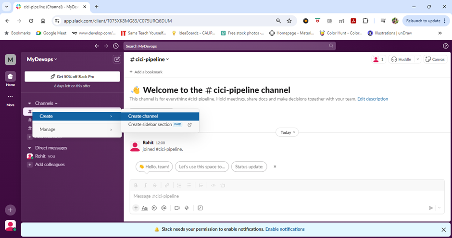Click Enable notifications link
This screenshot has width=452, height=238.
point(285,229)
